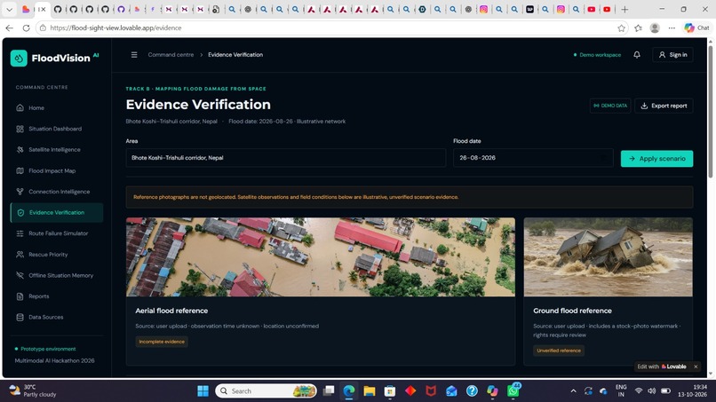Bookmark this page with star icon
This screenshot has width=716, height=402.
(x=621, y=28)
